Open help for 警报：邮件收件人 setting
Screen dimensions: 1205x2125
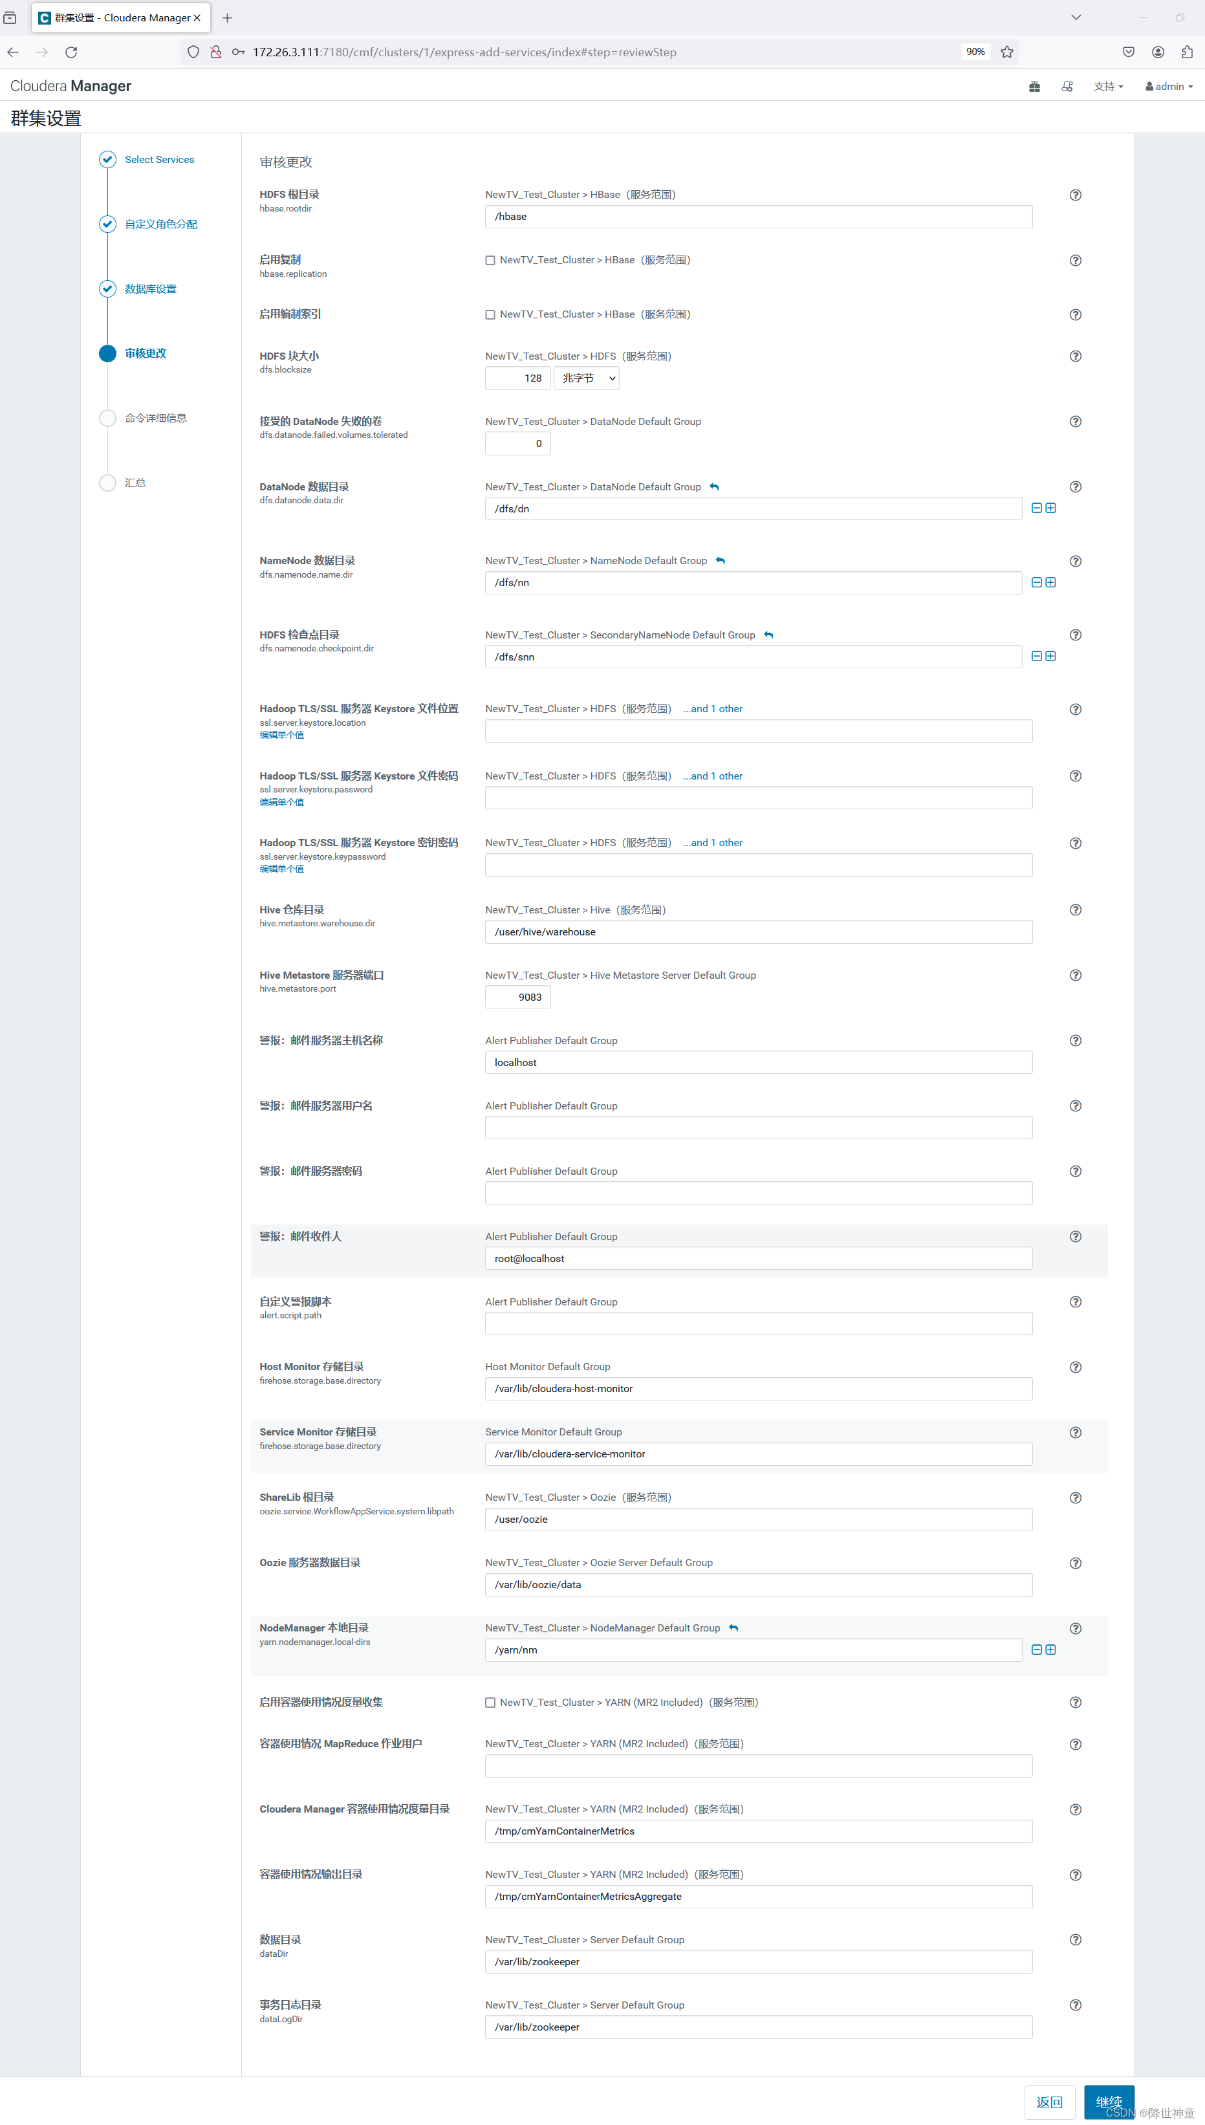(x=1075, y=1237)
